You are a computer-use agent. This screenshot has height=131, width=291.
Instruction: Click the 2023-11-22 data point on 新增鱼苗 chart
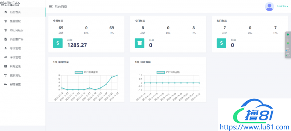[117, 76]
